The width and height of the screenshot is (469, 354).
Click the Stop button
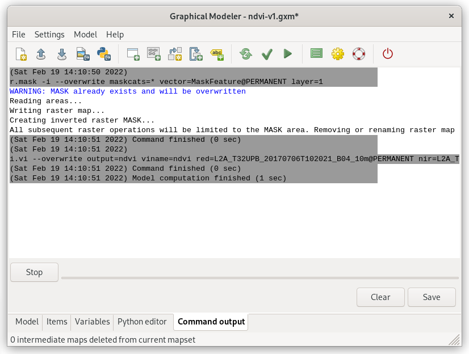(35, 272)
